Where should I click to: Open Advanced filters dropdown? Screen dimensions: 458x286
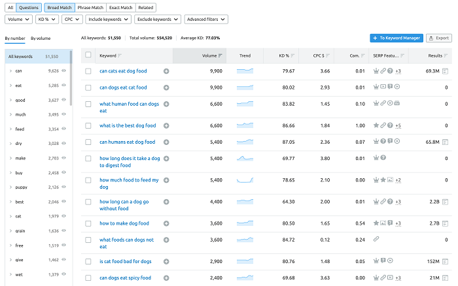pos(206,19)
